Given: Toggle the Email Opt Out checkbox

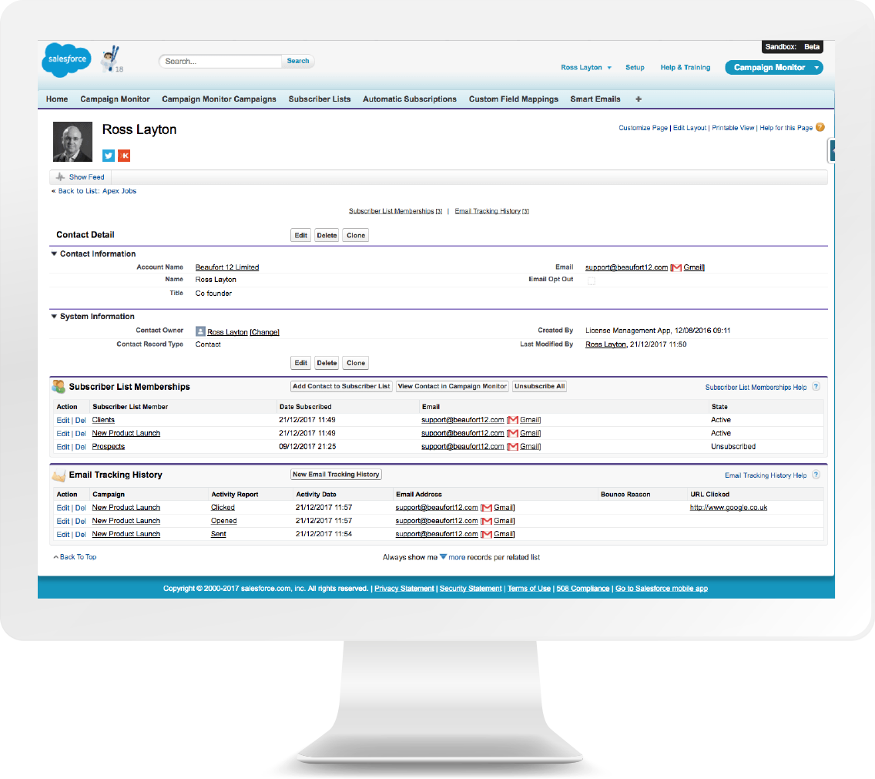Looking at the screenshot, I should [x=590, y=280].
